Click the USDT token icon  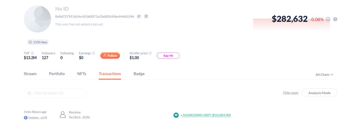(x=176, y=115)
